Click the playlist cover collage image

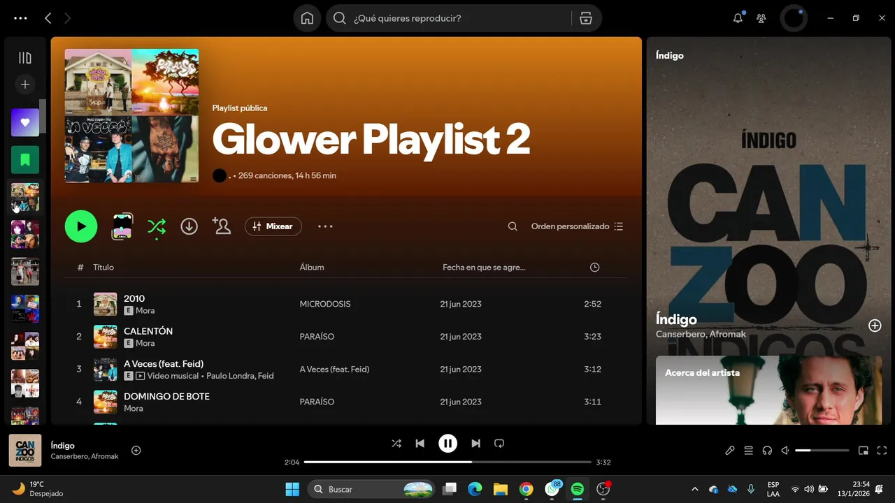click(131, 115)
